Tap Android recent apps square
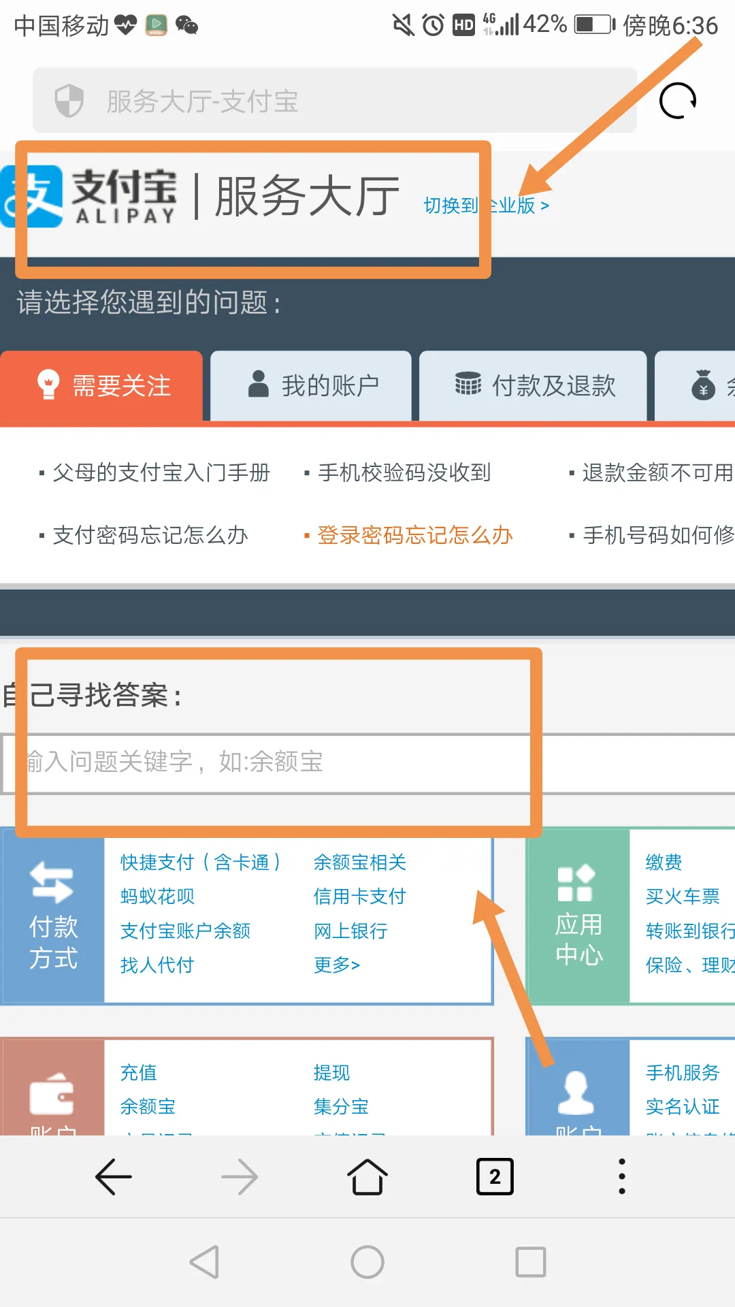The image size is (735, 1307). tap(531, 1262)
